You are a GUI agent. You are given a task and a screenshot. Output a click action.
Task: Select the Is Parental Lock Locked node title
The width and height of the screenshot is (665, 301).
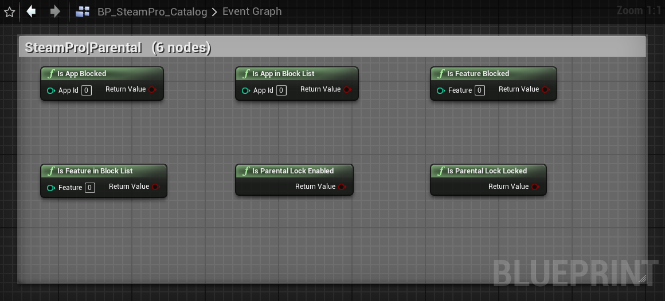487,171
